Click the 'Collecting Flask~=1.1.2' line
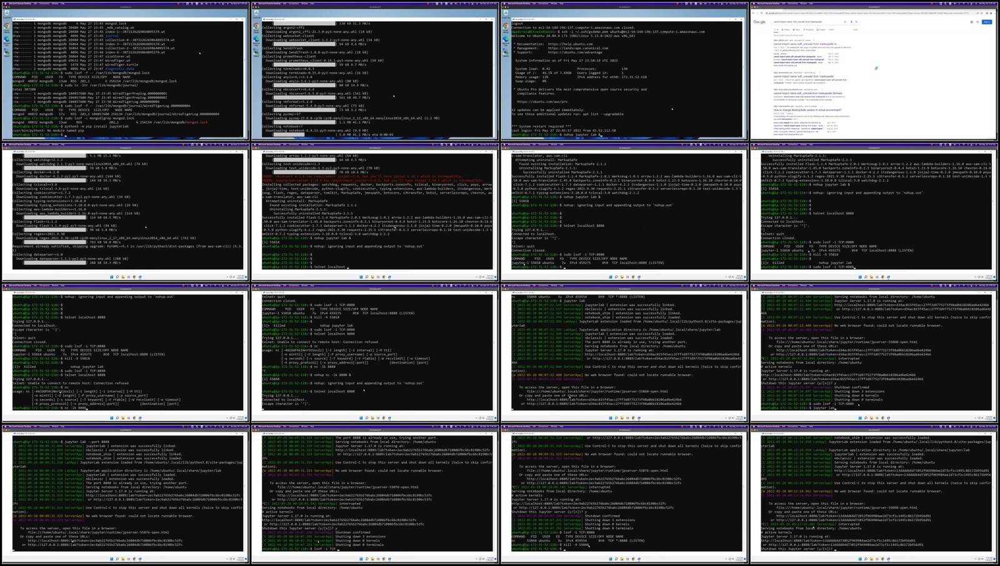 (x=34, y=222)
